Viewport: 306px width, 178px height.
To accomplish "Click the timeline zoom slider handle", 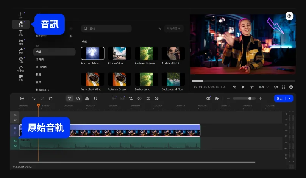I will [250, 98].
